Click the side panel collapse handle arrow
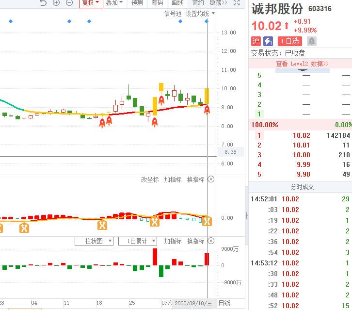The height and width of the screenshot is (310, 352). 247,216
